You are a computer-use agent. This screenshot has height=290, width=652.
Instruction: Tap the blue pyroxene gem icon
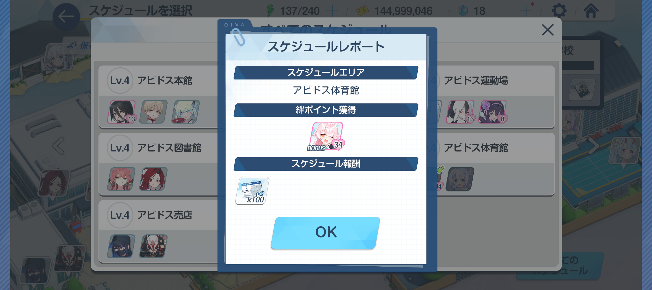[463, 11]
